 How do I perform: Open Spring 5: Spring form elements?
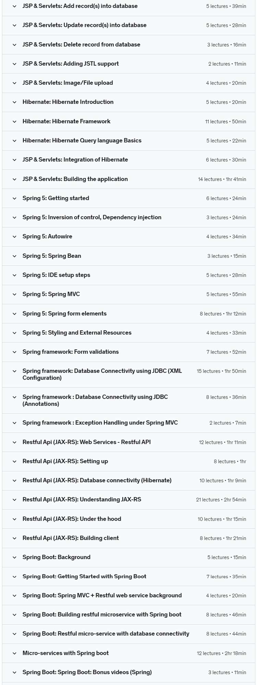click(64, 313)
